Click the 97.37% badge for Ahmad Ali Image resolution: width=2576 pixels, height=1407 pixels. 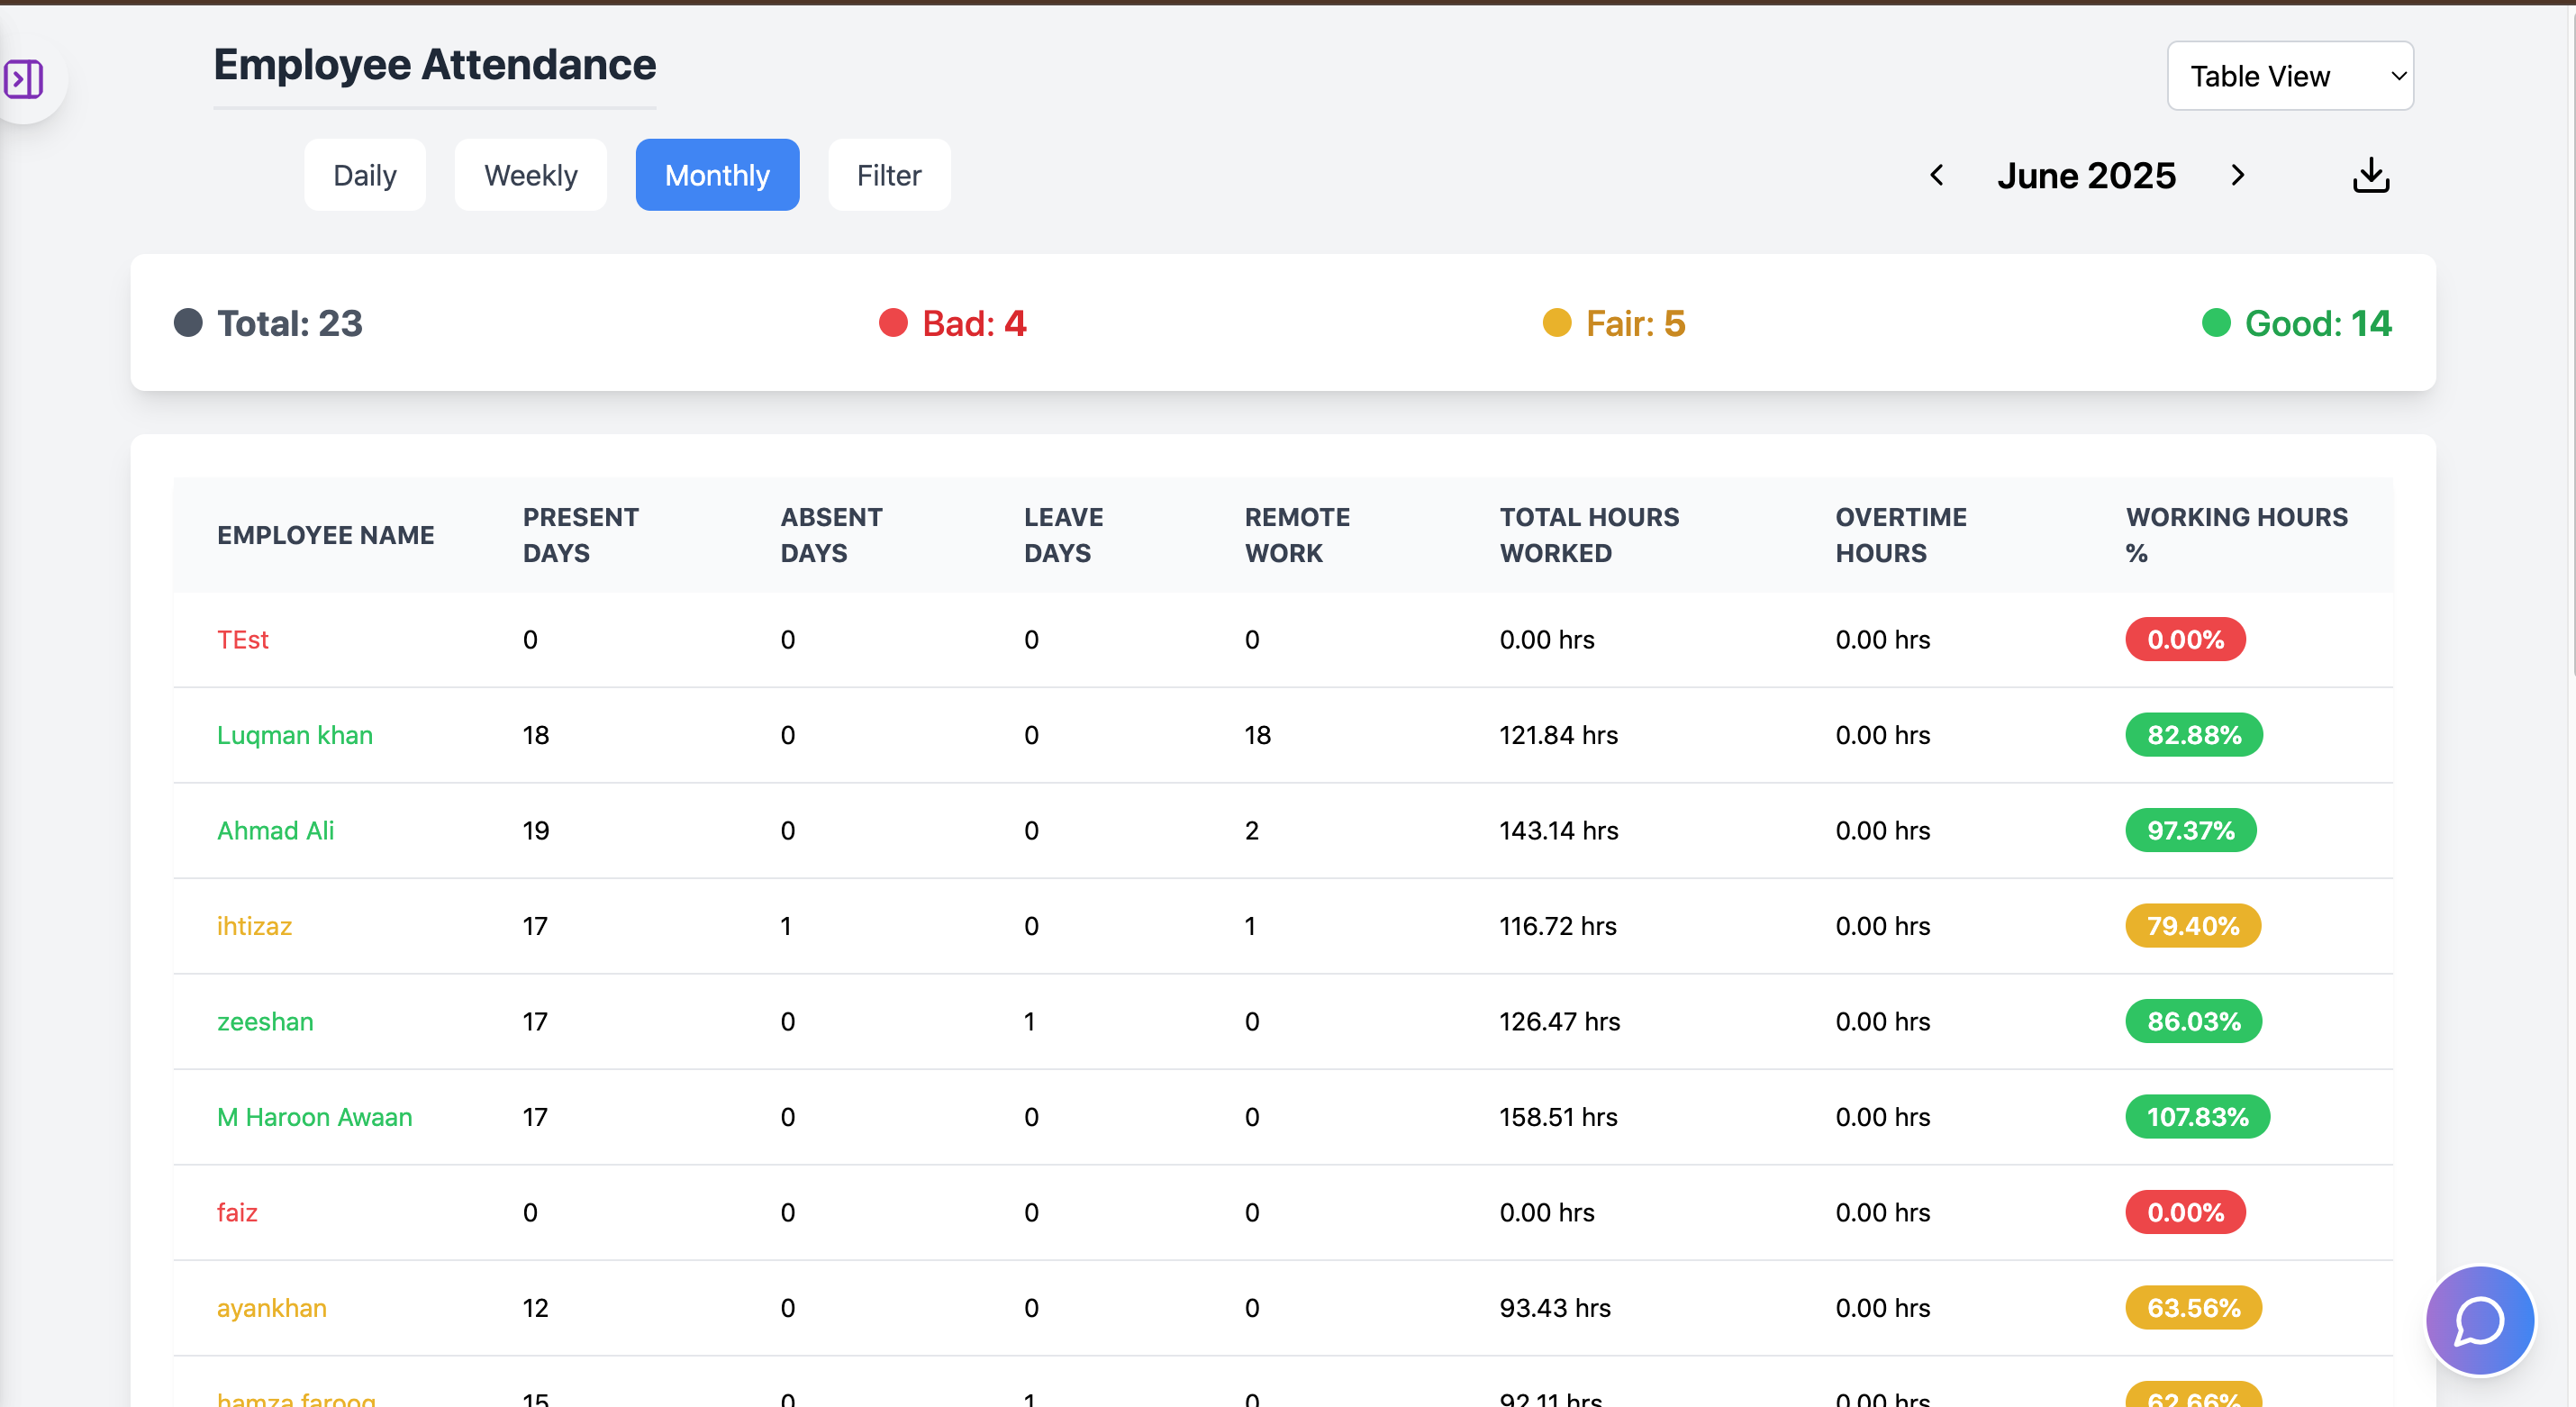click(2190, 831)
